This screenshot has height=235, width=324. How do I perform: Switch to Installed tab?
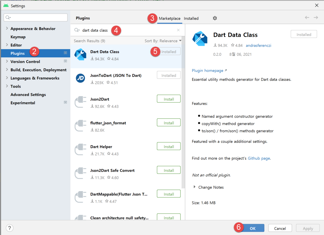[x=191, y=18]
